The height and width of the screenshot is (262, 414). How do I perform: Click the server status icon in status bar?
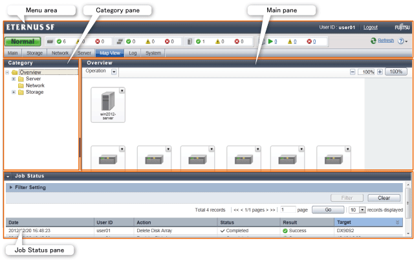[x=190, y=41]
